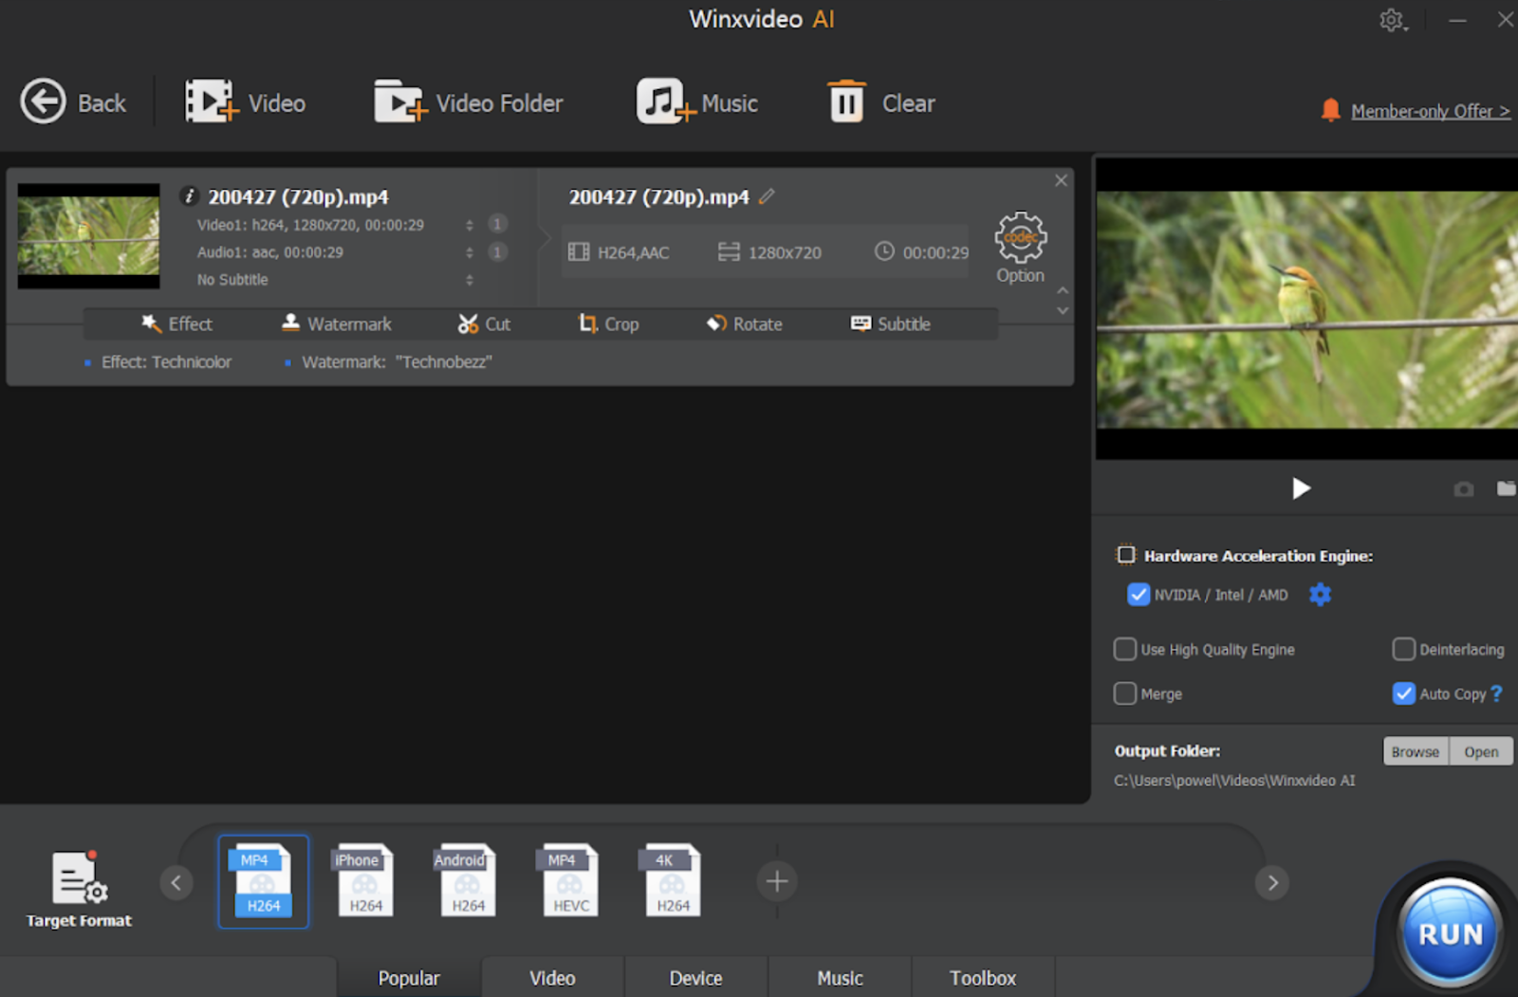Viewport: 1518px width, 997px height.
Task: Open the Watermark tool
Action: click(x=336, y=323)
